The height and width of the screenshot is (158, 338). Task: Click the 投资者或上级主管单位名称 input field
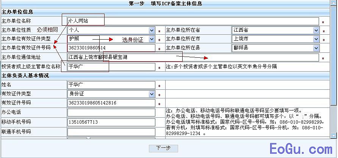(111, 67)
